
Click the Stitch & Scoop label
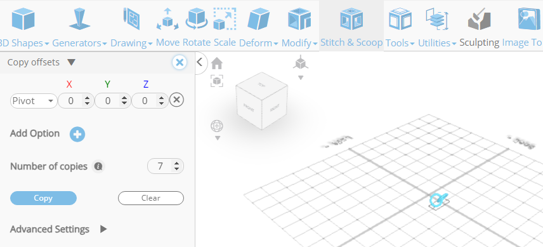click(351, 43)
